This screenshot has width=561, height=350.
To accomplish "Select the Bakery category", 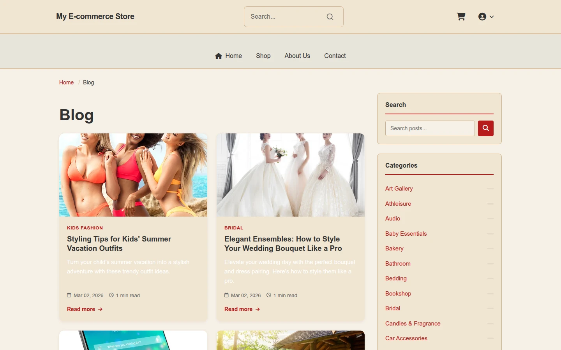I will point(394,248).
